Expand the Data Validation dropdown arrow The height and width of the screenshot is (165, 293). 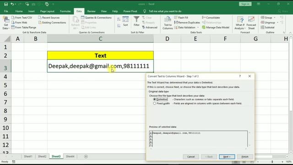click(x=198, y=27)
